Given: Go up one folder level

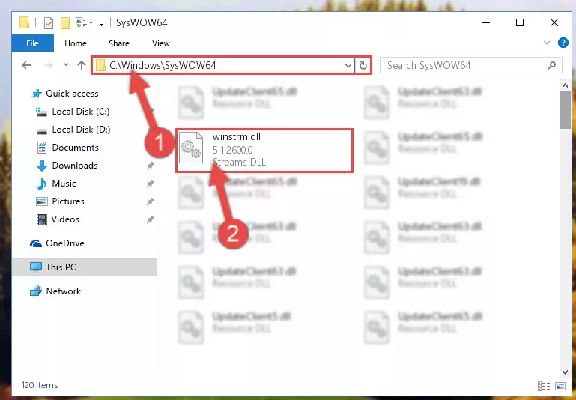Looking at the screenshot, I should [82, 65].
